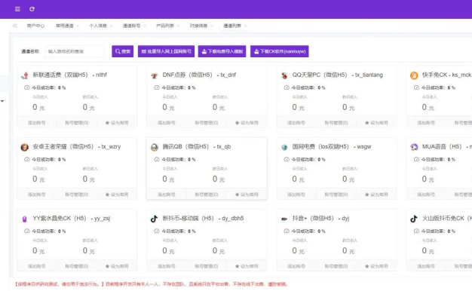Click 添加账号 on the yy_zsj card
Viewport: 472px width, 291px height.
coord(37,266)
